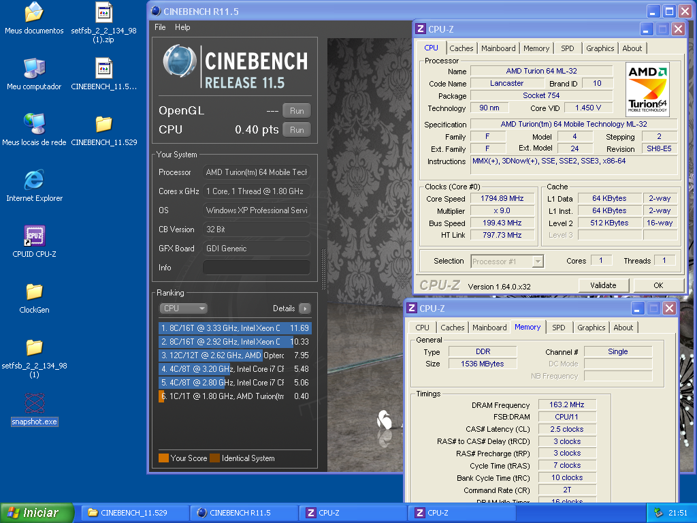Launch CPUID CPU-Z desktop shortcut

[34, 236]
